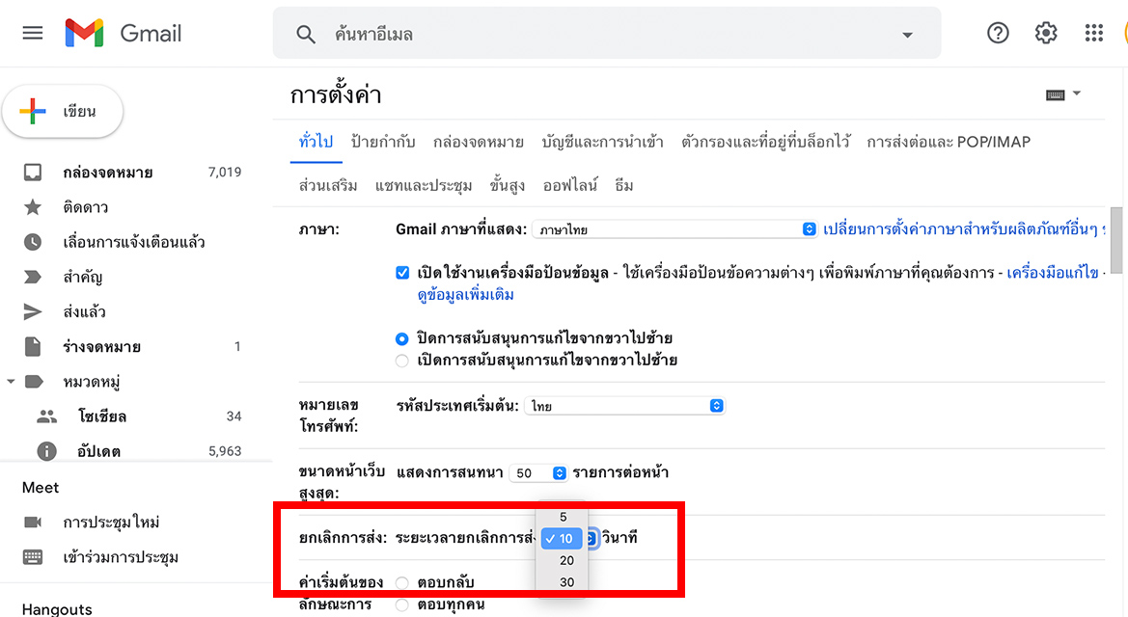Open the ดูข้อมูลเพิ่มเติม link
The height and width of the screenshot is (617, 1128).
(x=465, y=295)
